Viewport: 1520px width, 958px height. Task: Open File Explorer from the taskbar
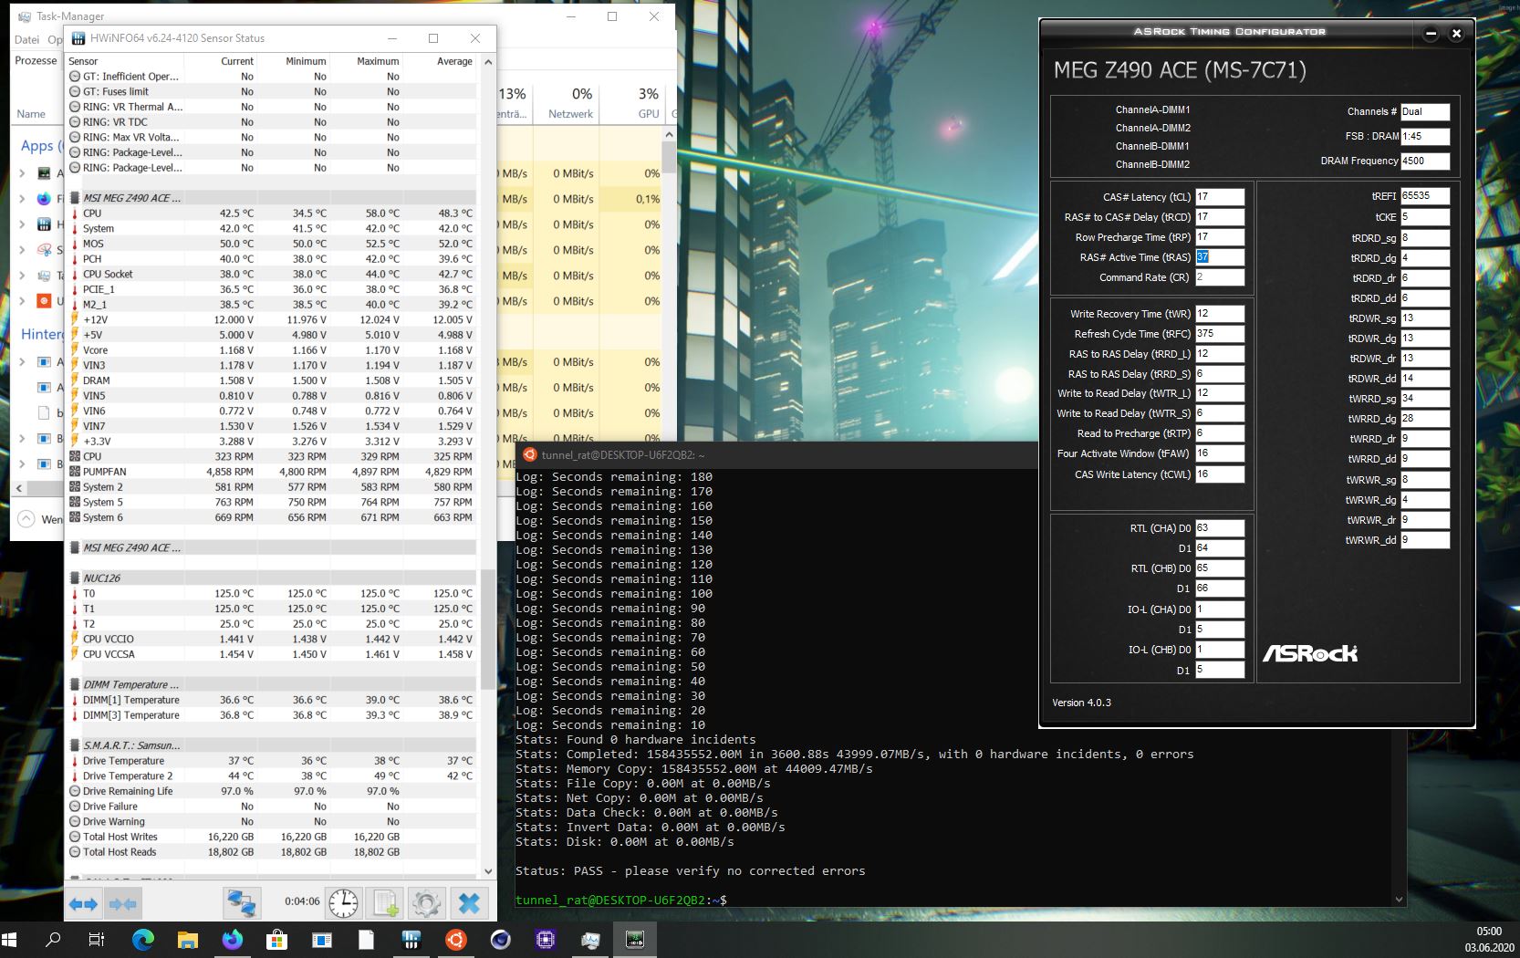tap(188, 939)
